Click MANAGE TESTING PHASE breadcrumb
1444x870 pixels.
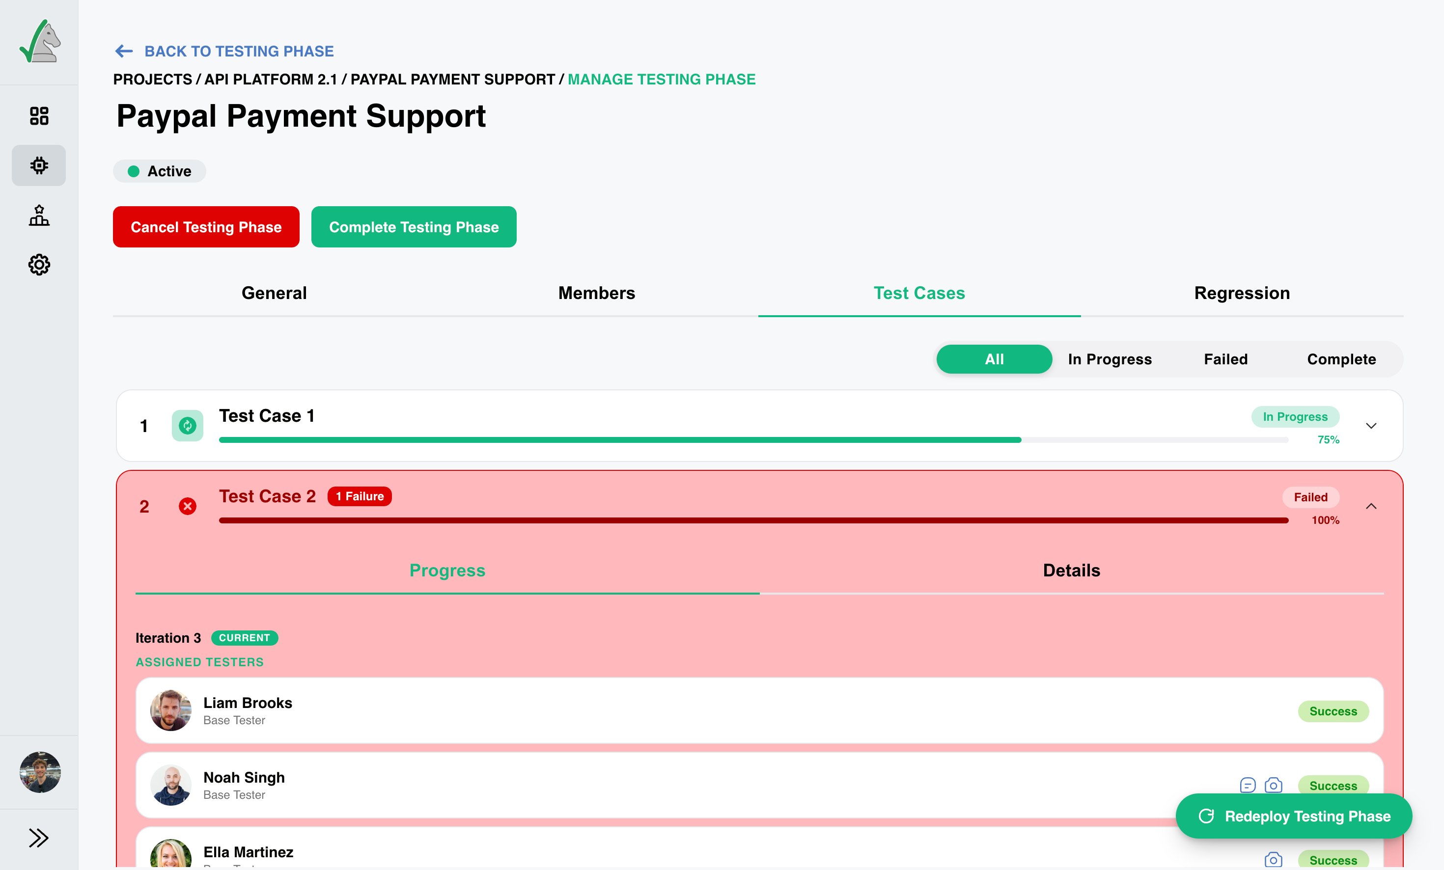pyautogui.click(x=662, y=79)
